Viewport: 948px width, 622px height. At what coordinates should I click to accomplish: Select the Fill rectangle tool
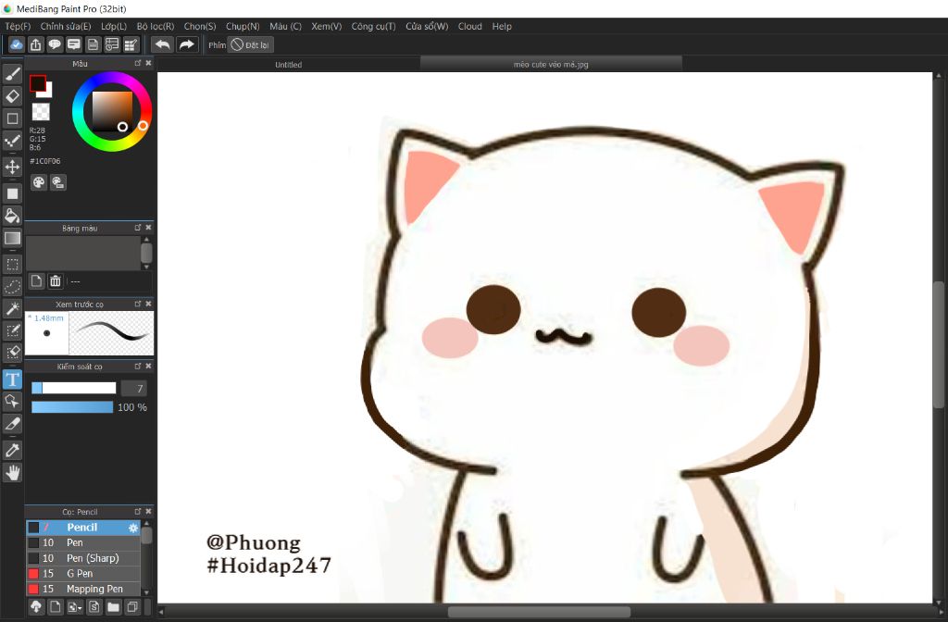[12, 193]
